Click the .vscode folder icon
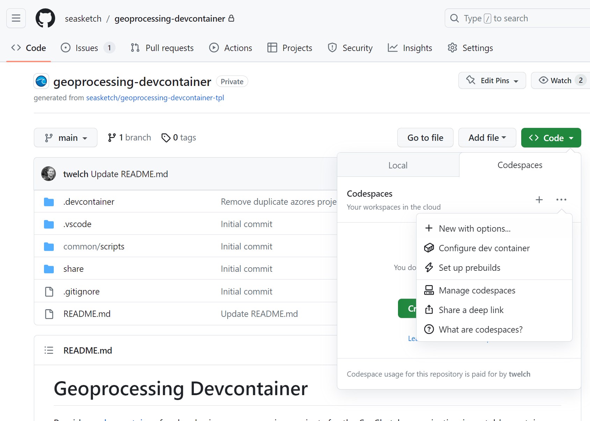Image resolution: width=590 pixels, height=421 pixels. coord(49,224)
